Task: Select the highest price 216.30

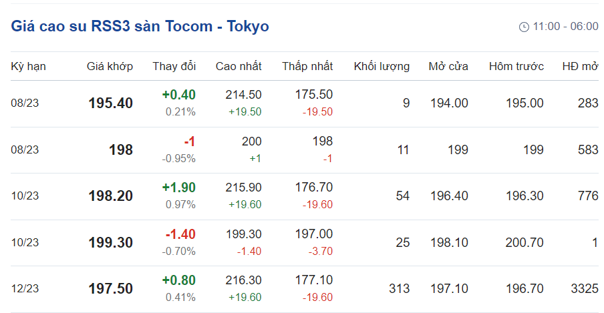Action: point(244,280)
